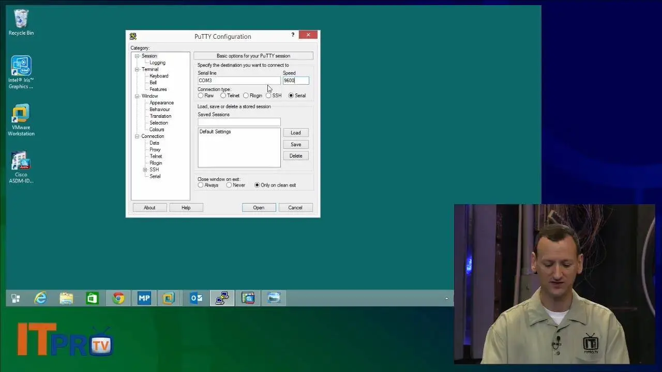The width and height of the screenshot is (662, 372).
Task: Click Load button
Action: 296,133
